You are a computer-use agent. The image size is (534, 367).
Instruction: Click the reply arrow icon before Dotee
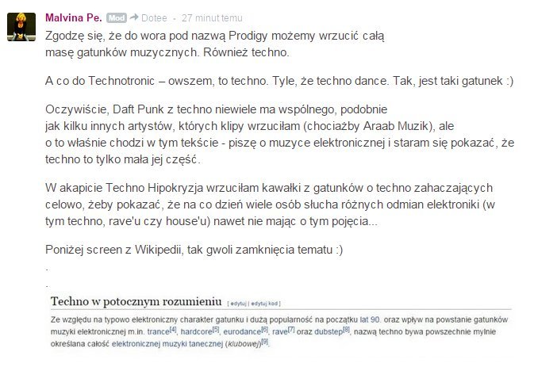pyautogui.click(x=135, y=17)
